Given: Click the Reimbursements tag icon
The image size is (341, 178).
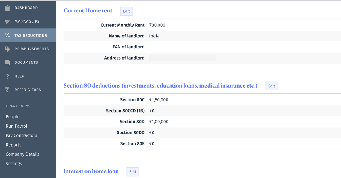Looking at the screenshot, I should [7, 49].
